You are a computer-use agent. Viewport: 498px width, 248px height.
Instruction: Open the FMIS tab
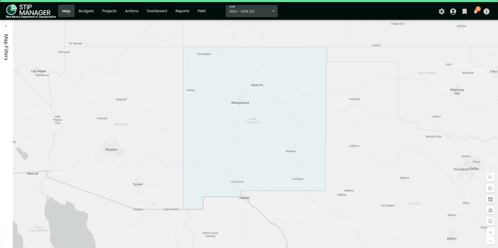(202, 11)
